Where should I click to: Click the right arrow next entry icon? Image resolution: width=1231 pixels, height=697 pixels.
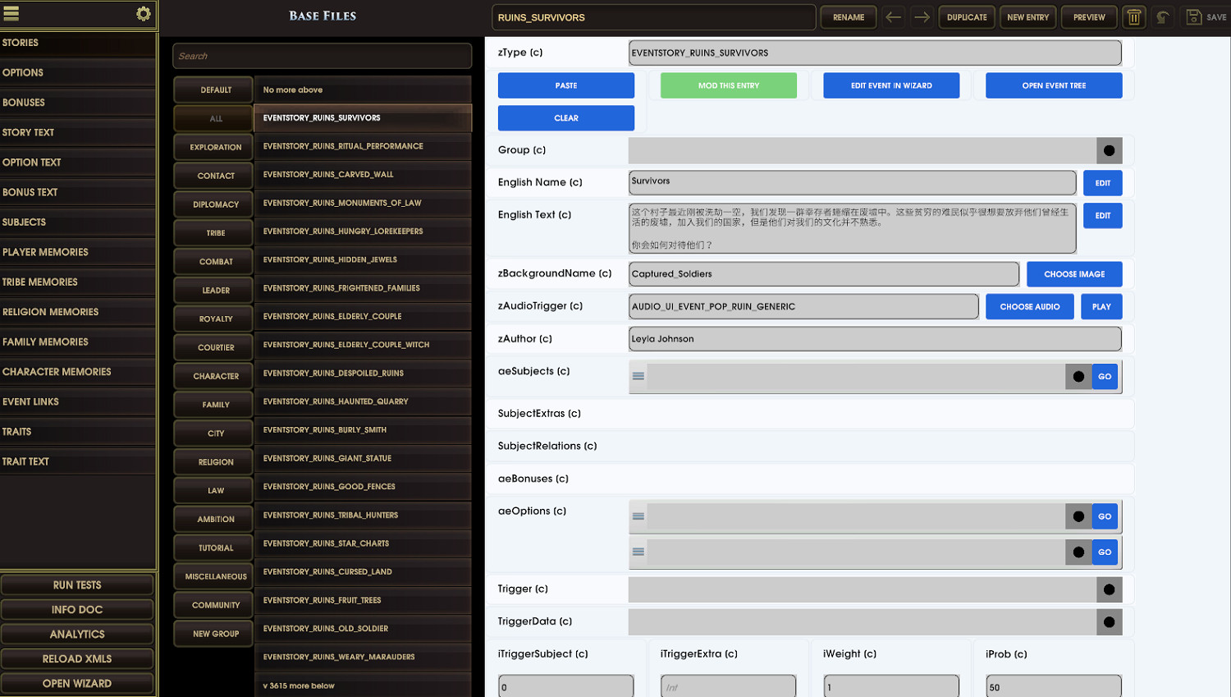pyautogui.click(x=922, y=17)
